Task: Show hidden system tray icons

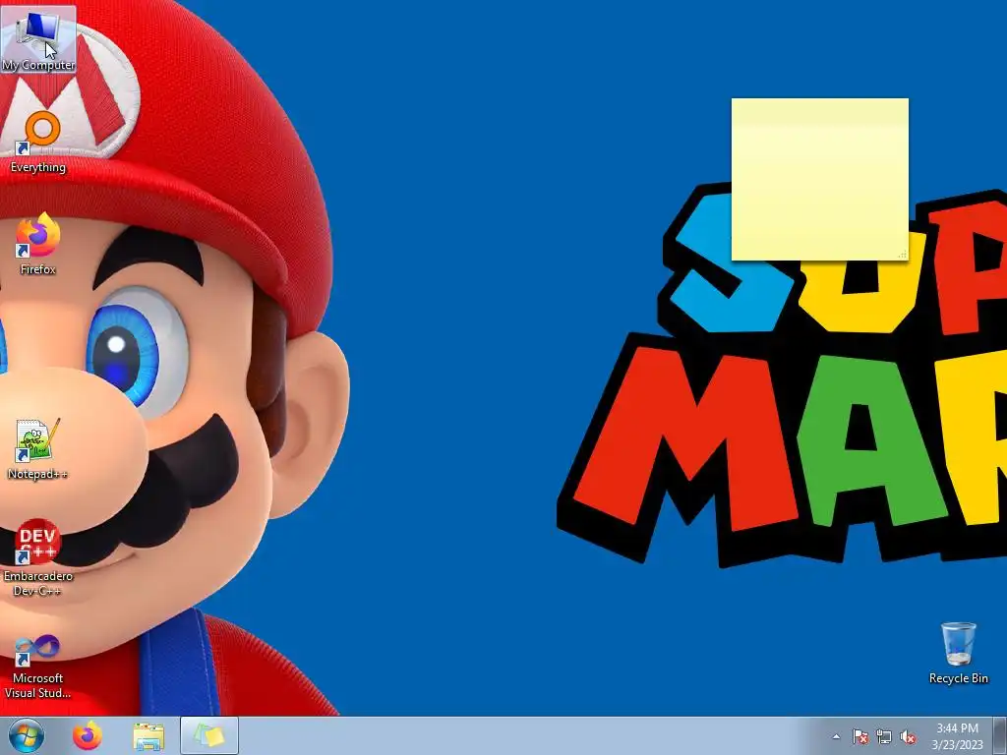Action: [x=836, y=736]
